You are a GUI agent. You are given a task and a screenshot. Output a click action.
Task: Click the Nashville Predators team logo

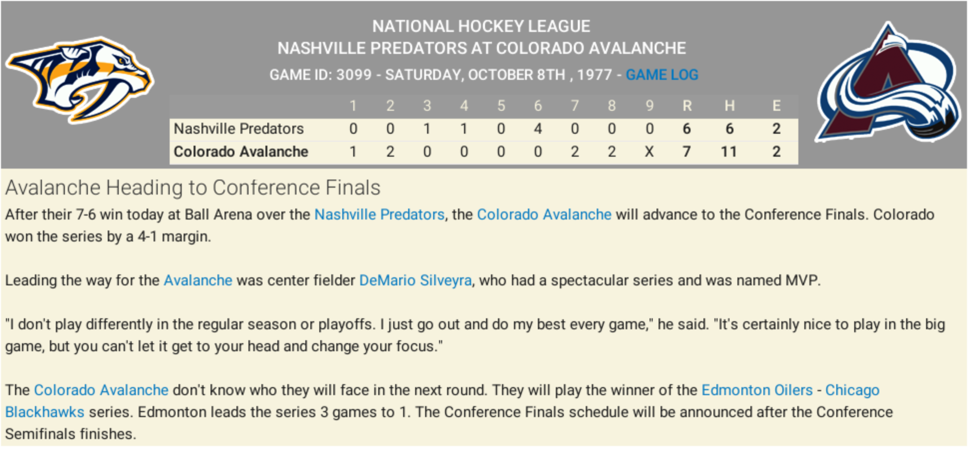(80, 80)
